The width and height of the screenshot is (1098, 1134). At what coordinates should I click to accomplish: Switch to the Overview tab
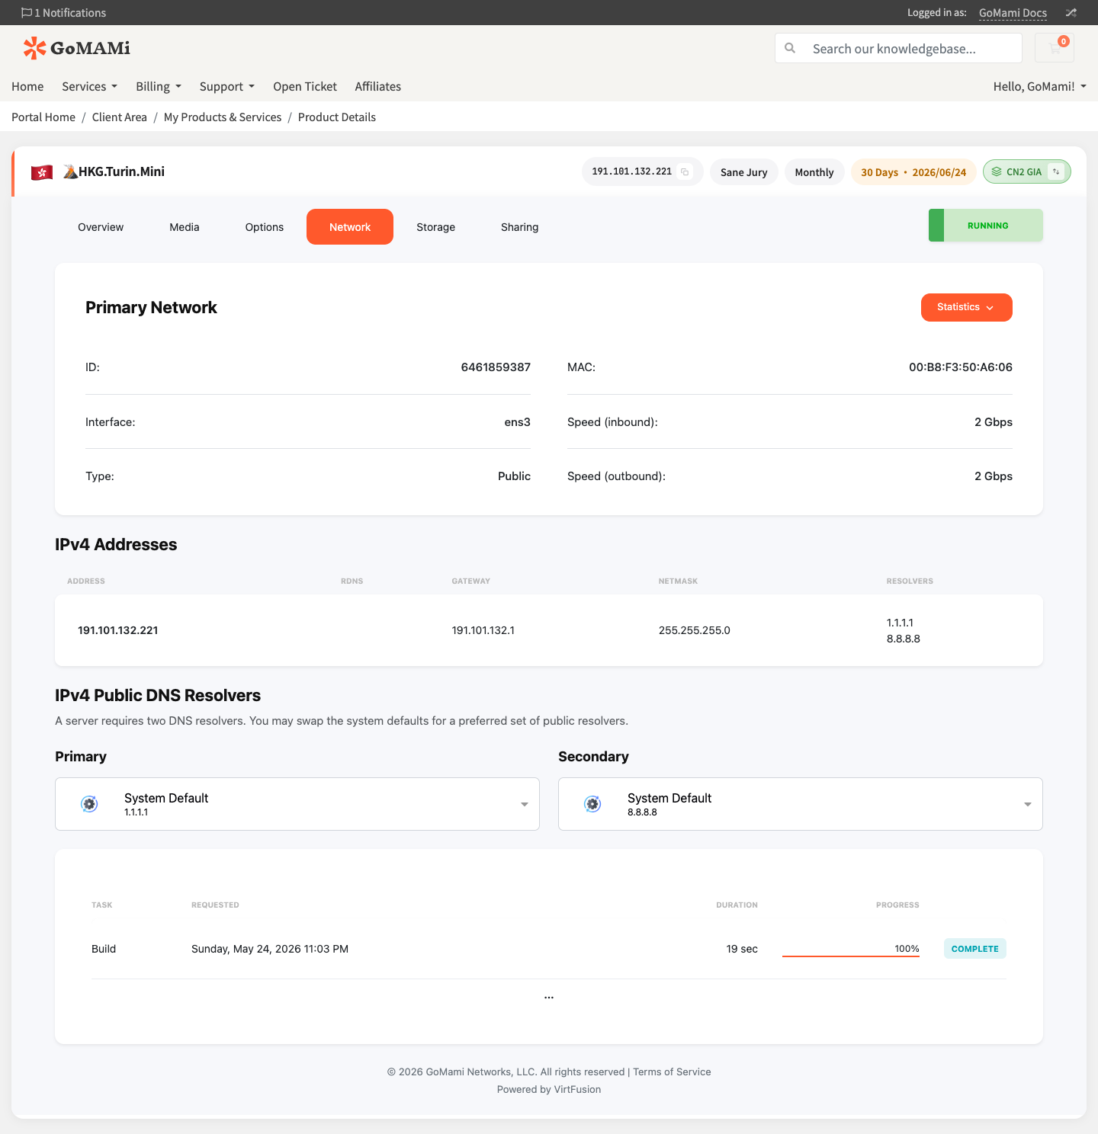101,227
